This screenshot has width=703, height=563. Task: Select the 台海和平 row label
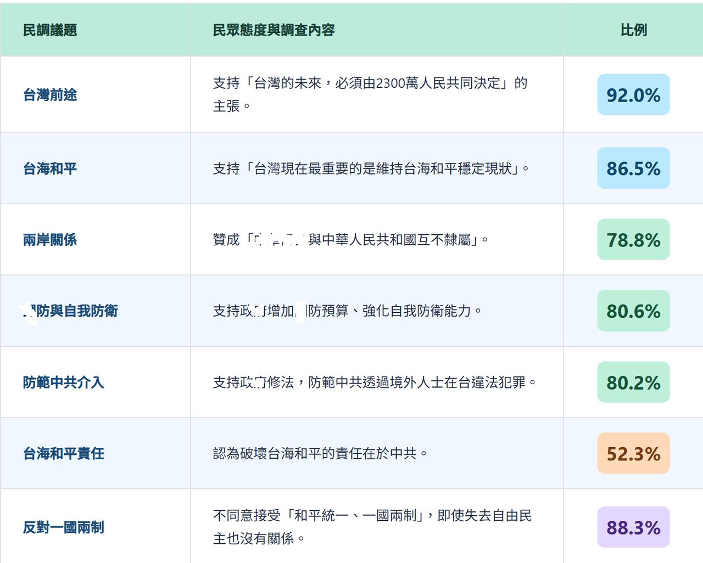click(x=50, y=168)
